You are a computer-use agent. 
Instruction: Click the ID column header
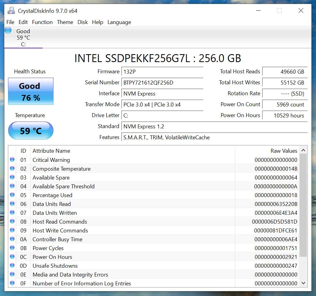point(23,151)
